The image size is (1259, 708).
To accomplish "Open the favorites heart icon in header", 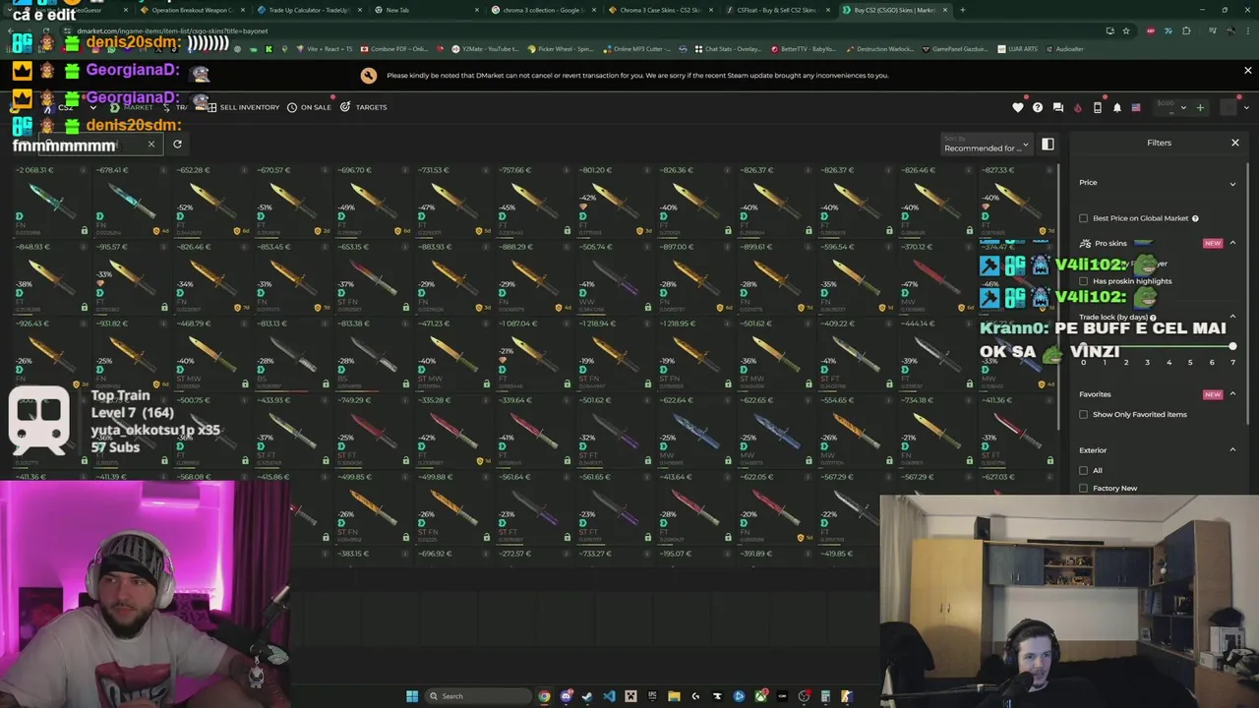I will 1018,107.
